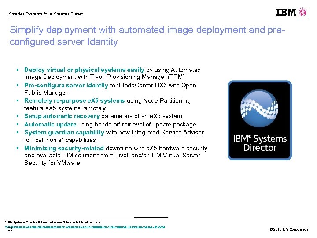Select the slide title starting 'Simplify deployment'
317x238 pixels.
147,36
